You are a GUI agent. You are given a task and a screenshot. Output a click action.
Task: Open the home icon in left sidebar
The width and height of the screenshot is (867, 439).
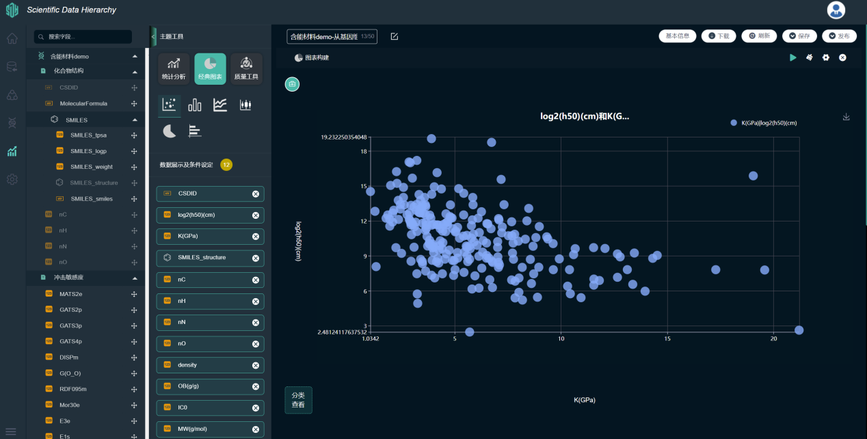[12, 38]
